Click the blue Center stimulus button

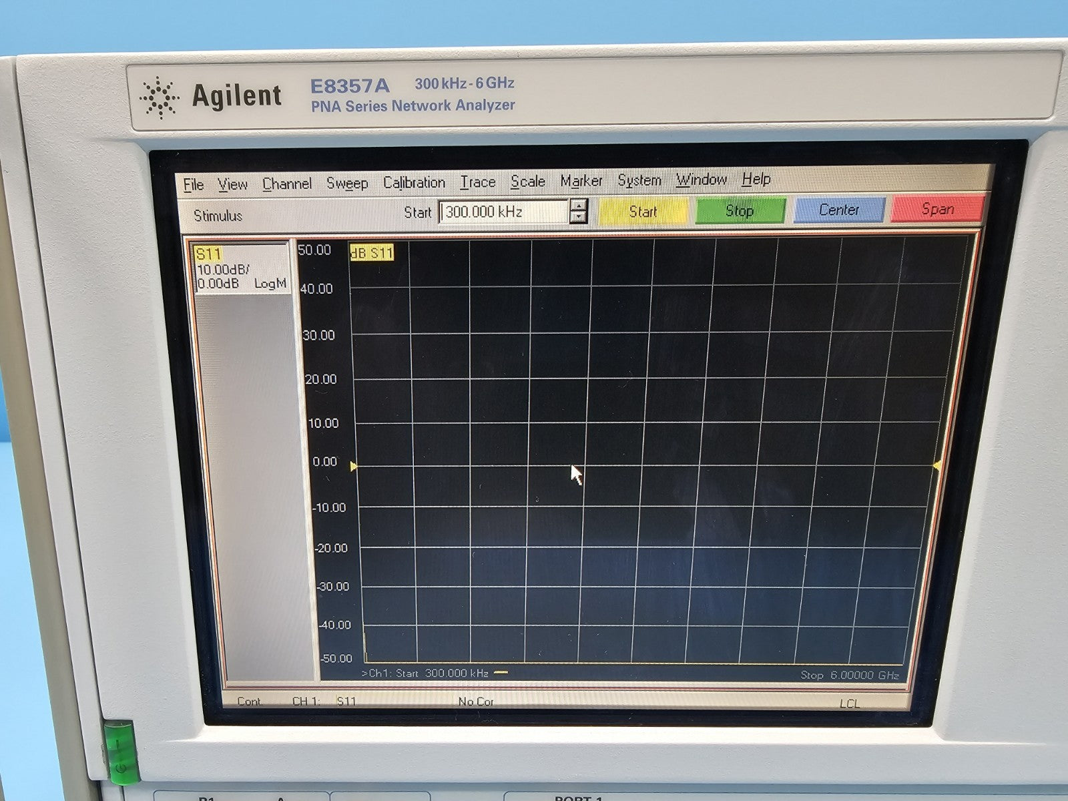[x=838, y=210]
